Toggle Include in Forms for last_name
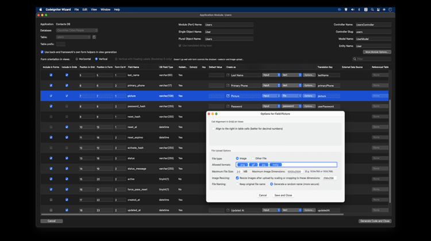Image resolution: width=431 pixels, height=241 pixels. pyautogui.click(x=51, y=75)
